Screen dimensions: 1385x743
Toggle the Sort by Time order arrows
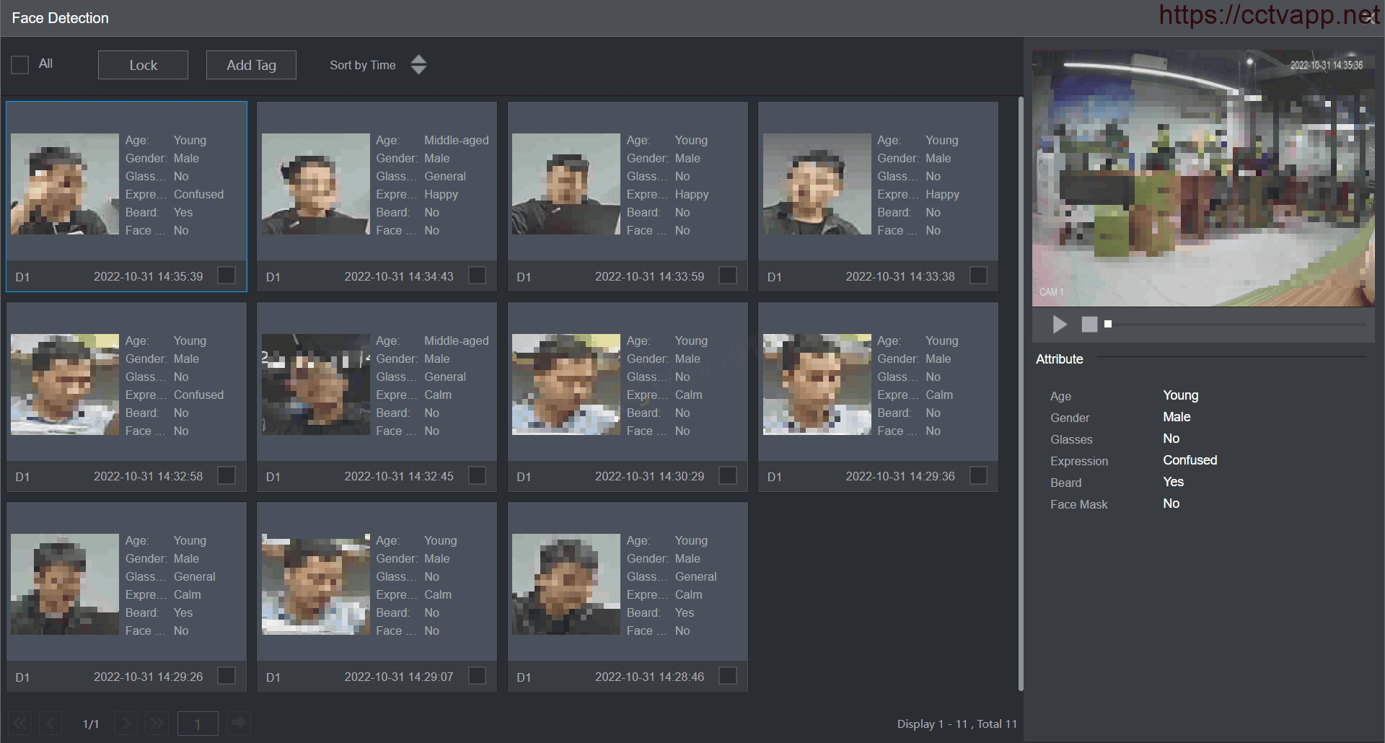pos(418,65)
